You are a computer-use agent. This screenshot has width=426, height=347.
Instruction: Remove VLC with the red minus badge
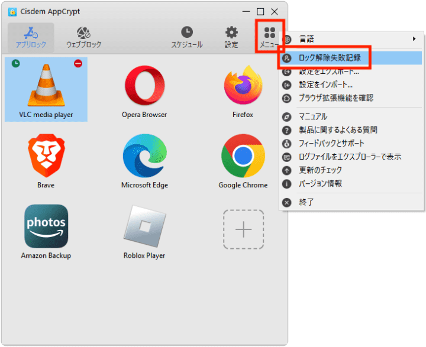(78, 63)
